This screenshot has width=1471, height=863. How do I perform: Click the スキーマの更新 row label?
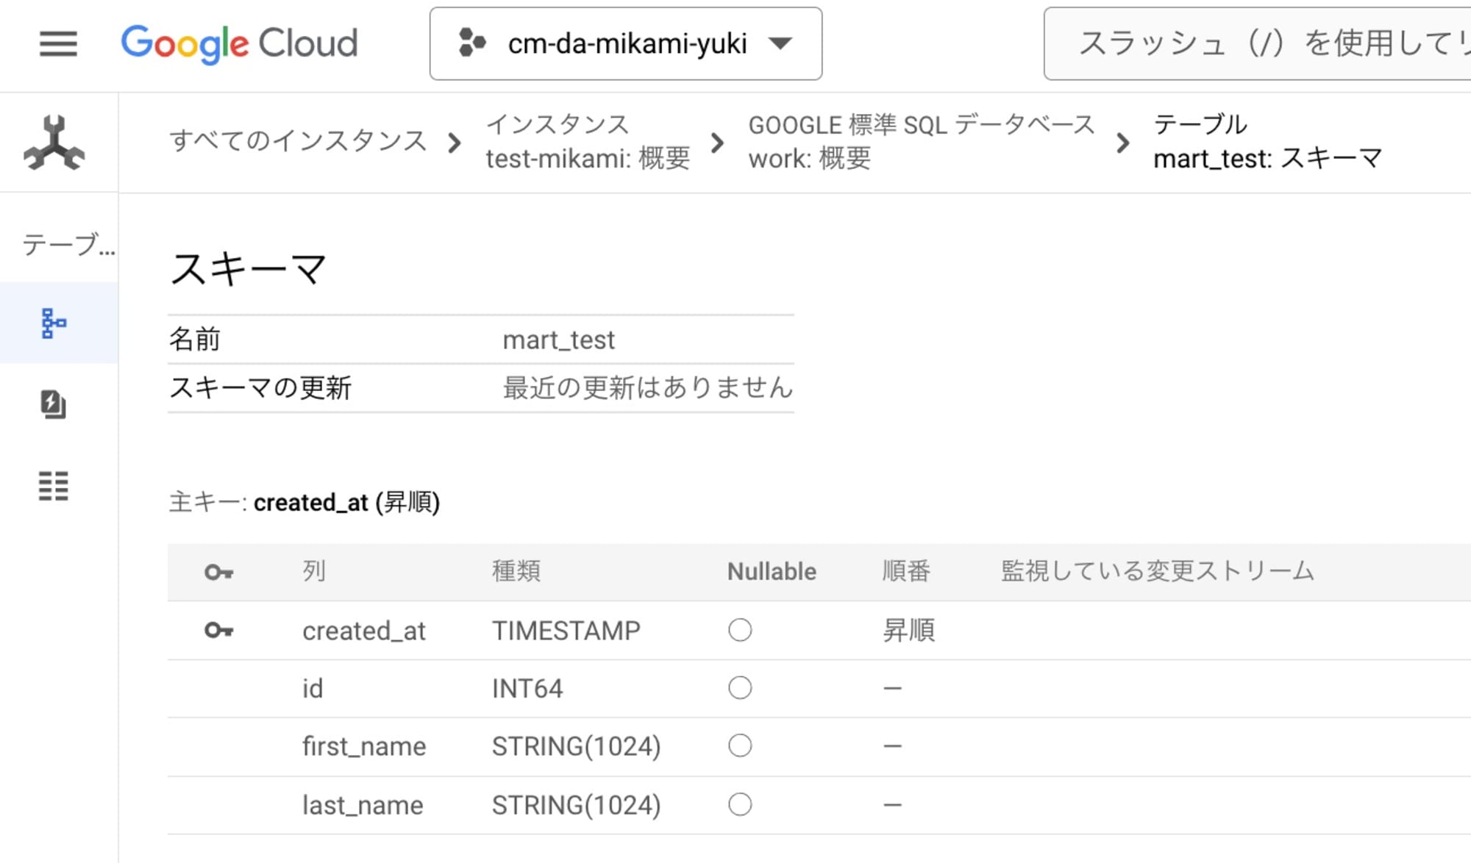tap(260, 387)
